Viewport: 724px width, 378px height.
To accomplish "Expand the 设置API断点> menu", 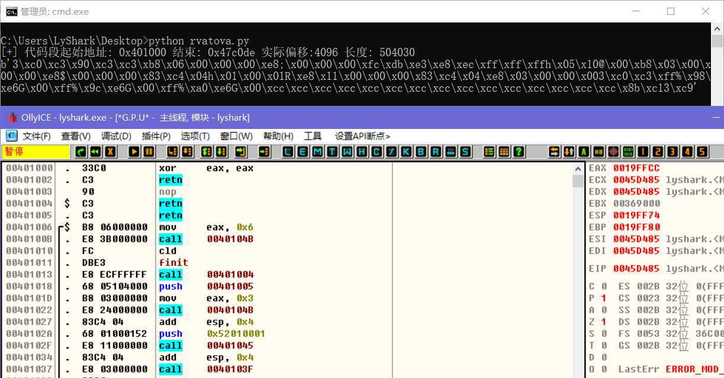I will 362,136.
